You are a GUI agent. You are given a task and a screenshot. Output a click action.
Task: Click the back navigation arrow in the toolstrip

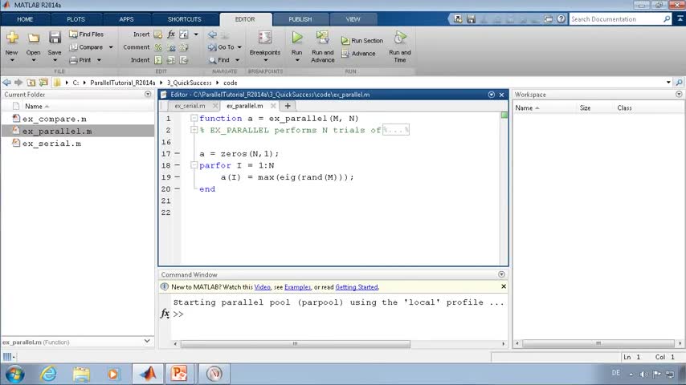(212, 34)
